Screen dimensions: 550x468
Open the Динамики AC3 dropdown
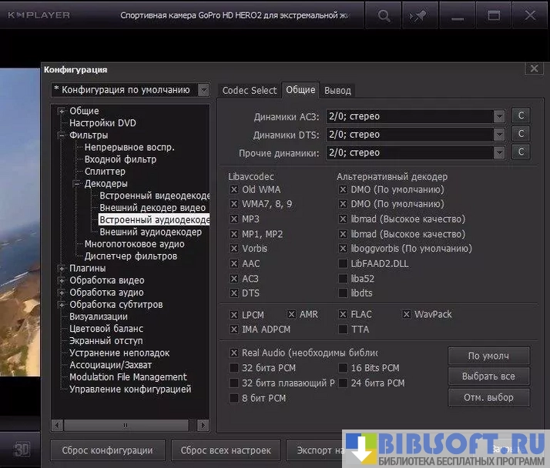(499, 116)
